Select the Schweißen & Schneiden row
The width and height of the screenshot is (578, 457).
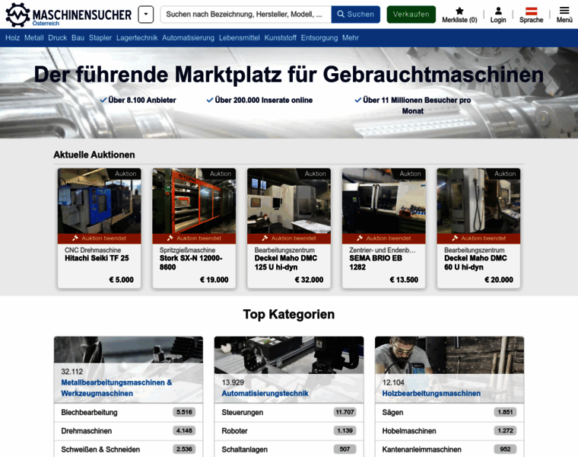[129, 449]
